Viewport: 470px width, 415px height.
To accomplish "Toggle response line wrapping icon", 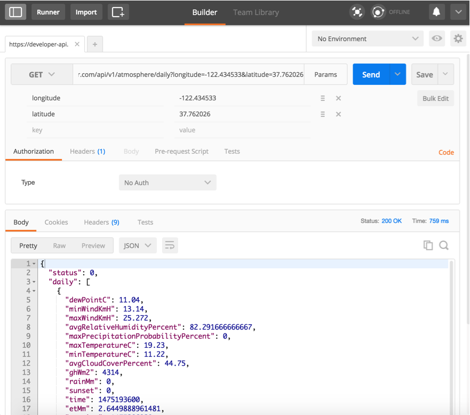I will pos(170,245).
